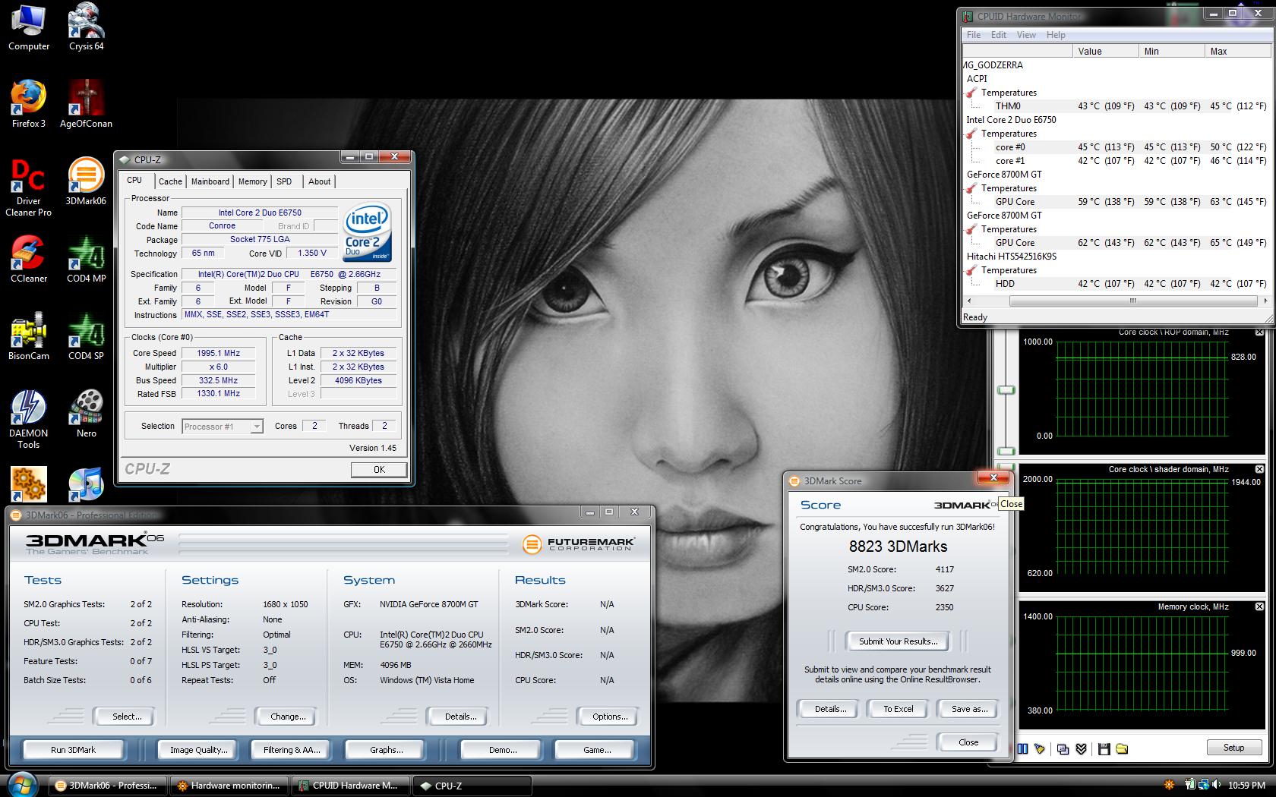Click the floppy disk save icon in monitoring toolbar
Viewport: 1276px width, 797px height.
point(1104,748)
